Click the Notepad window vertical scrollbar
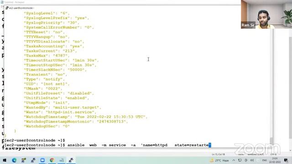292x164 pixels. (290, 87)
